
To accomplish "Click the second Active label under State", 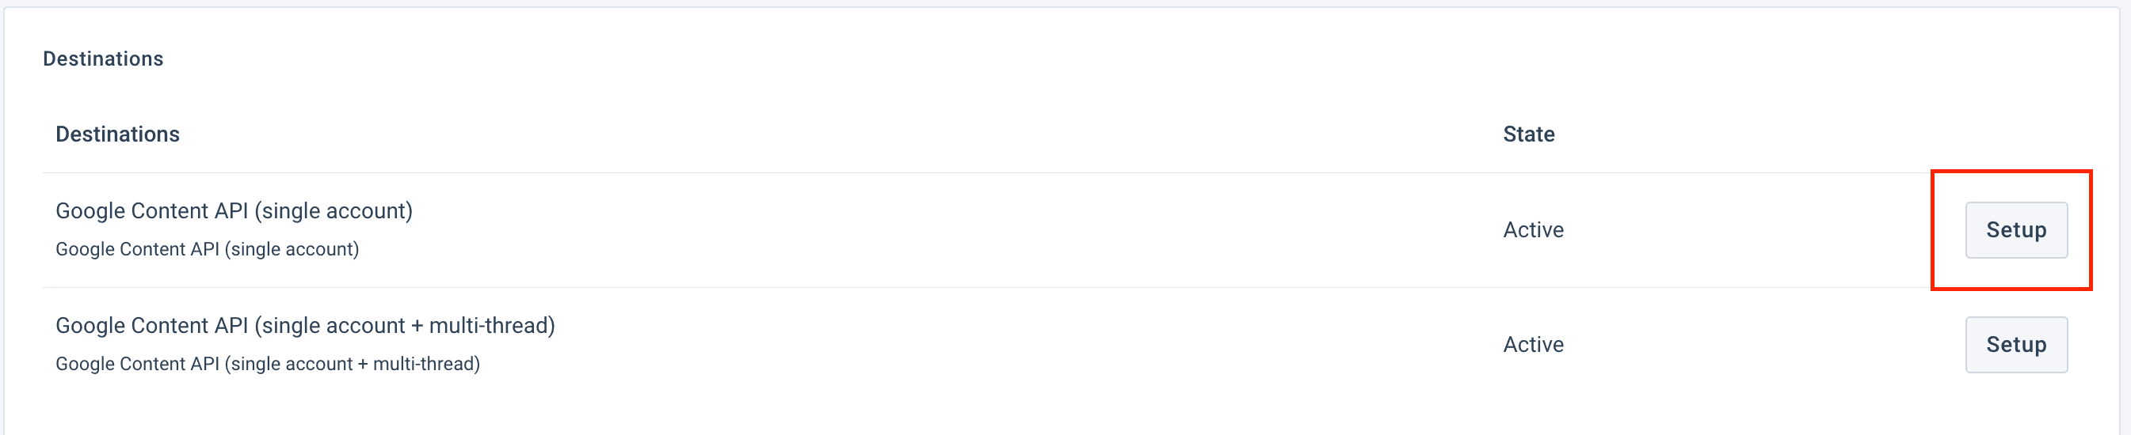I will [x=1533, y=345].
